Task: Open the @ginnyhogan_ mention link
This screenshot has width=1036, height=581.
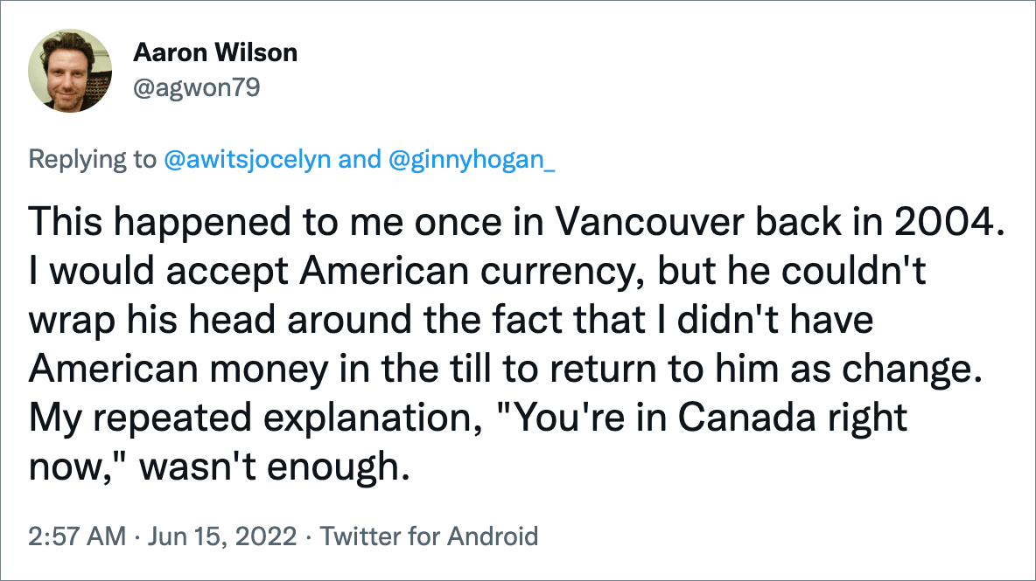Action: [472, 159]
